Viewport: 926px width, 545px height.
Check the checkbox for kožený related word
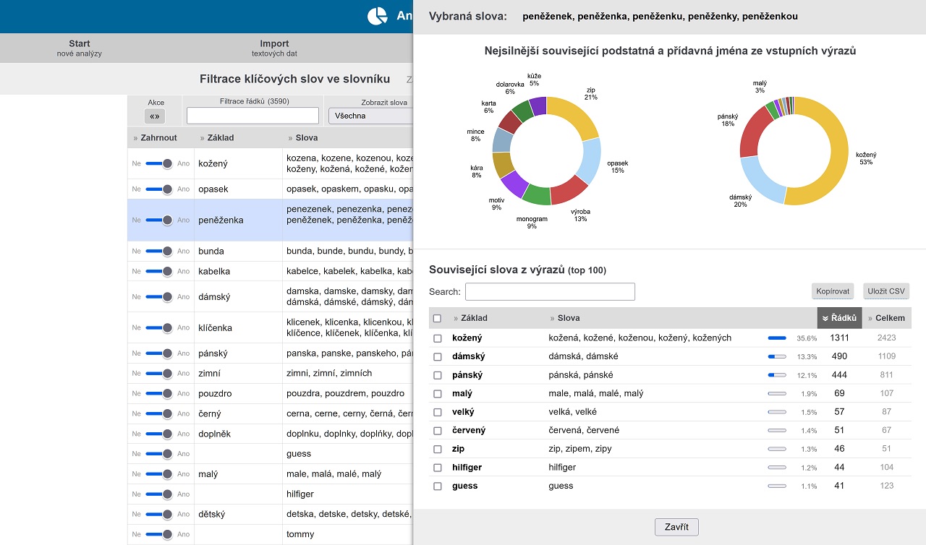tap(437, 338)
